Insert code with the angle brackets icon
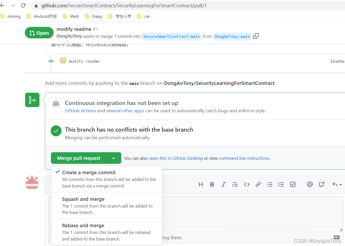345x246 pixels. point(247,184)
